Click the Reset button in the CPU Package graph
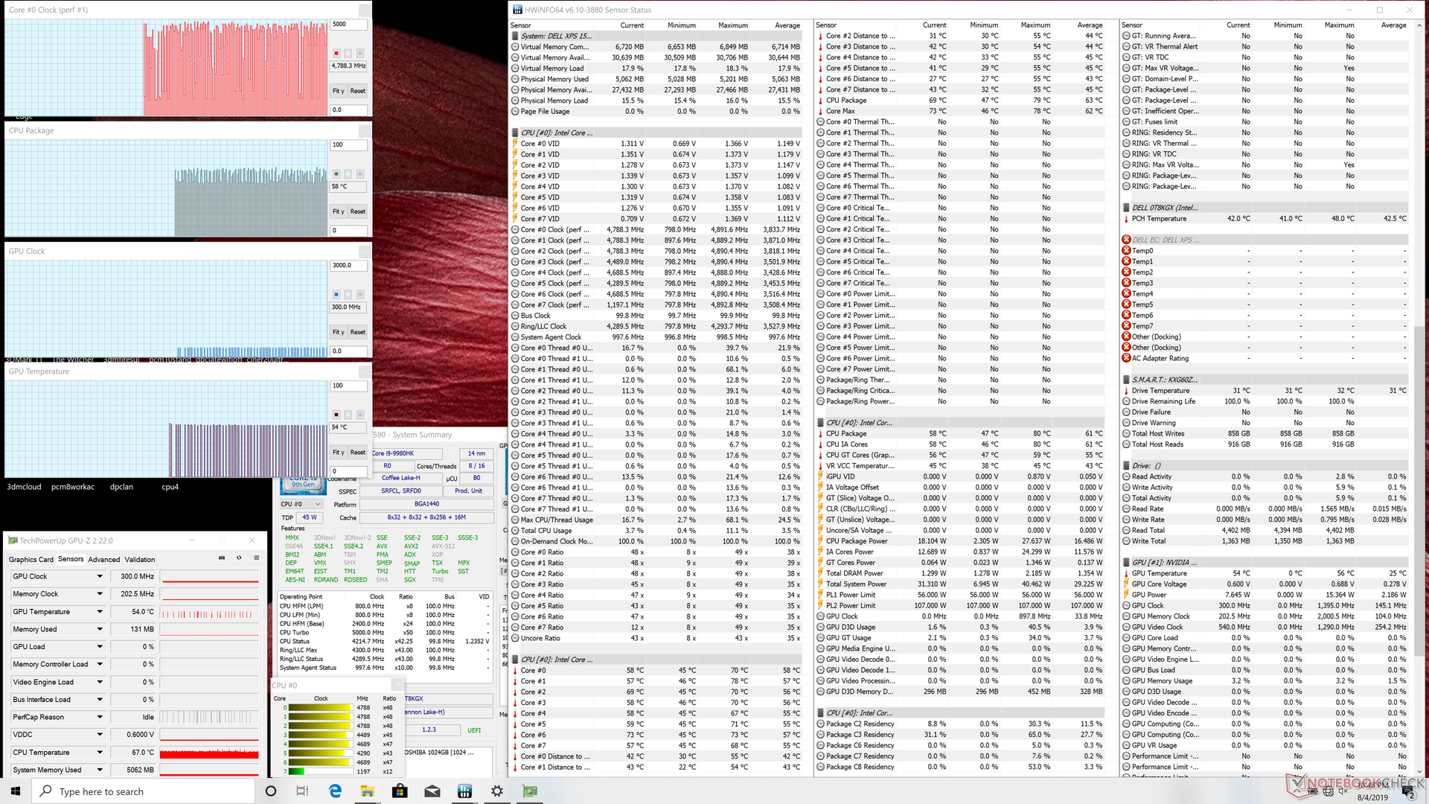The width and height of the screenshot is (1429, 804). point(358,211)
